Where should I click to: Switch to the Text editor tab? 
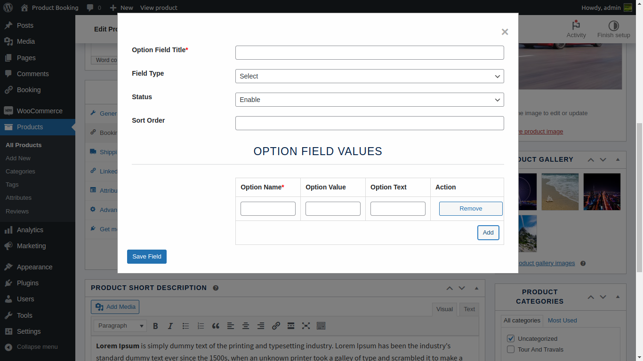point(469,309)
